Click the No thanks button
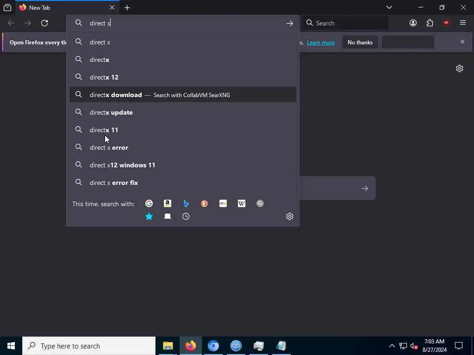The width and height of the screenshot is (474, 355). (x=360, y=42)
